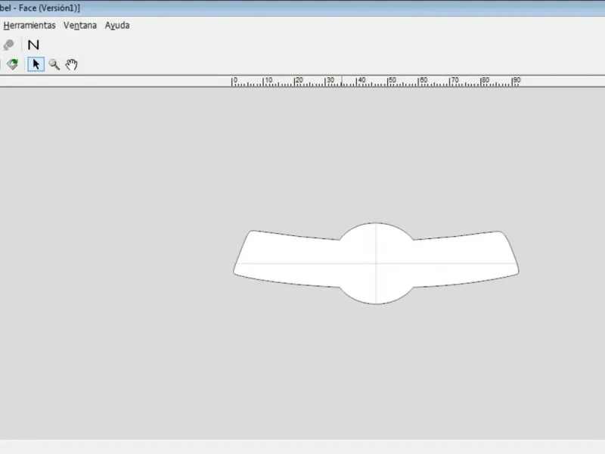Click the white label shape on canvas
Image resolution: width=605 pixels, height=454 pixels.
tap(376, 263)
